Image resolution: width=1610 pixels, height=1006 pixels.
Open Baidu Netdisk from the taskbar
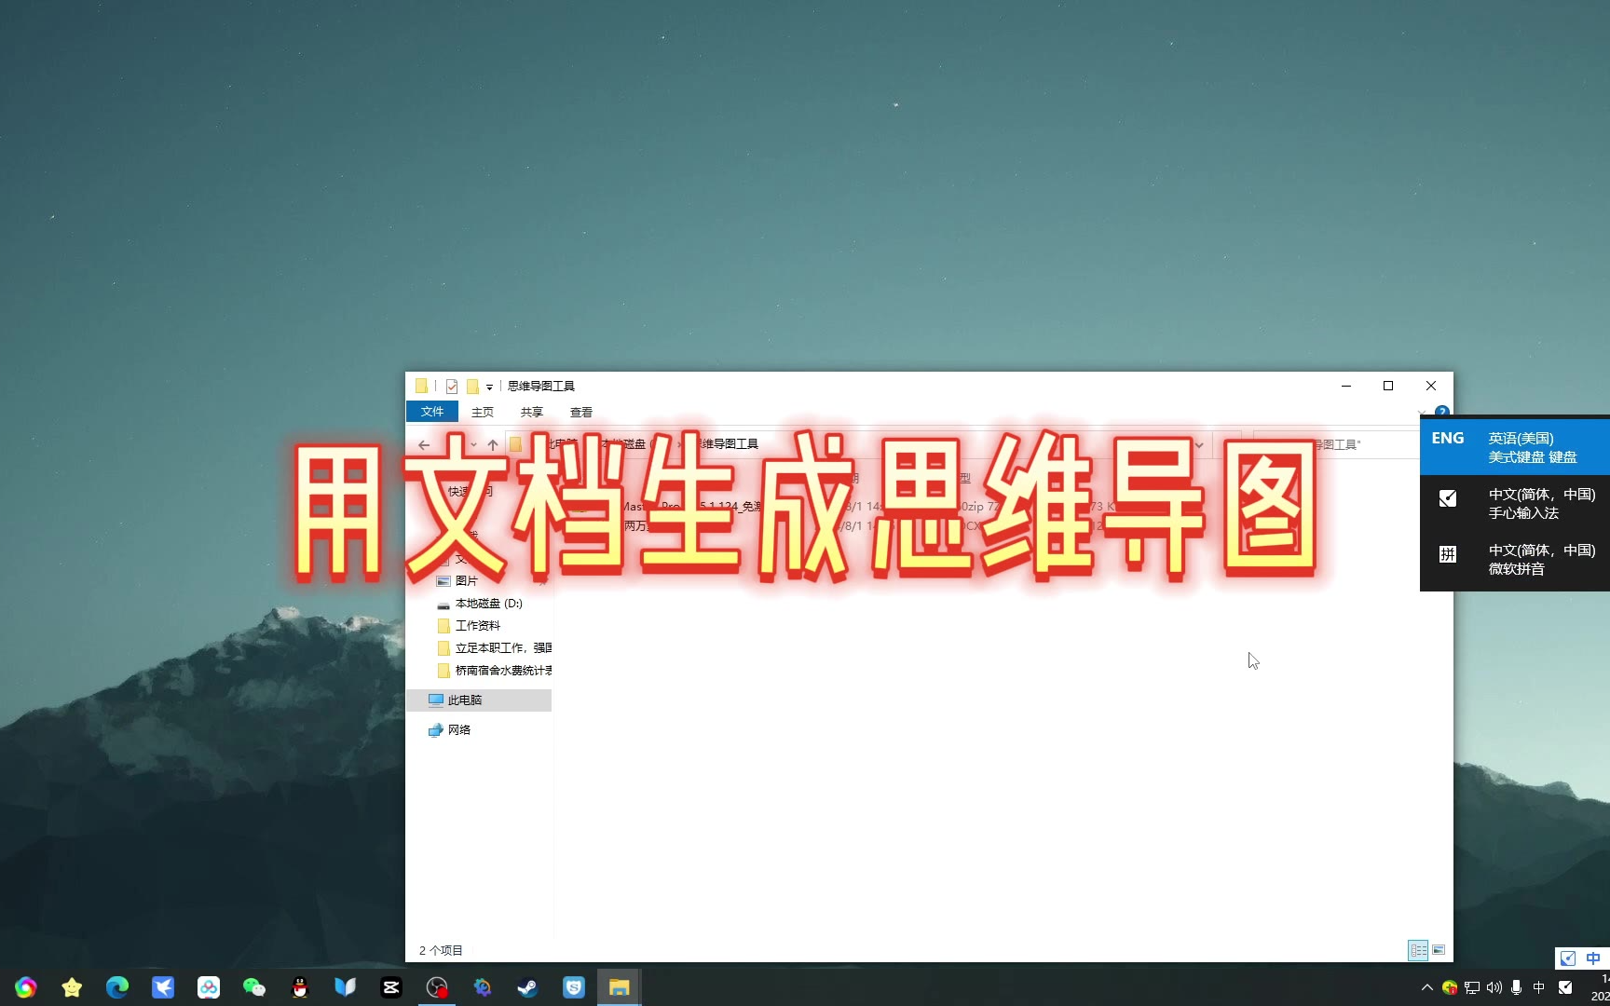point(209,987)
